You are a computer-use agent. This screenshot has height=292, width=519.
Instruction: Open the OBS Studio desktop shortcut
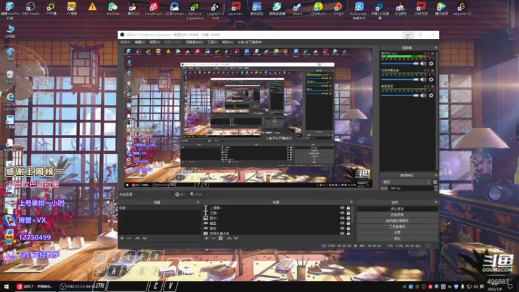pyautogui.click(x=30, y=9)
